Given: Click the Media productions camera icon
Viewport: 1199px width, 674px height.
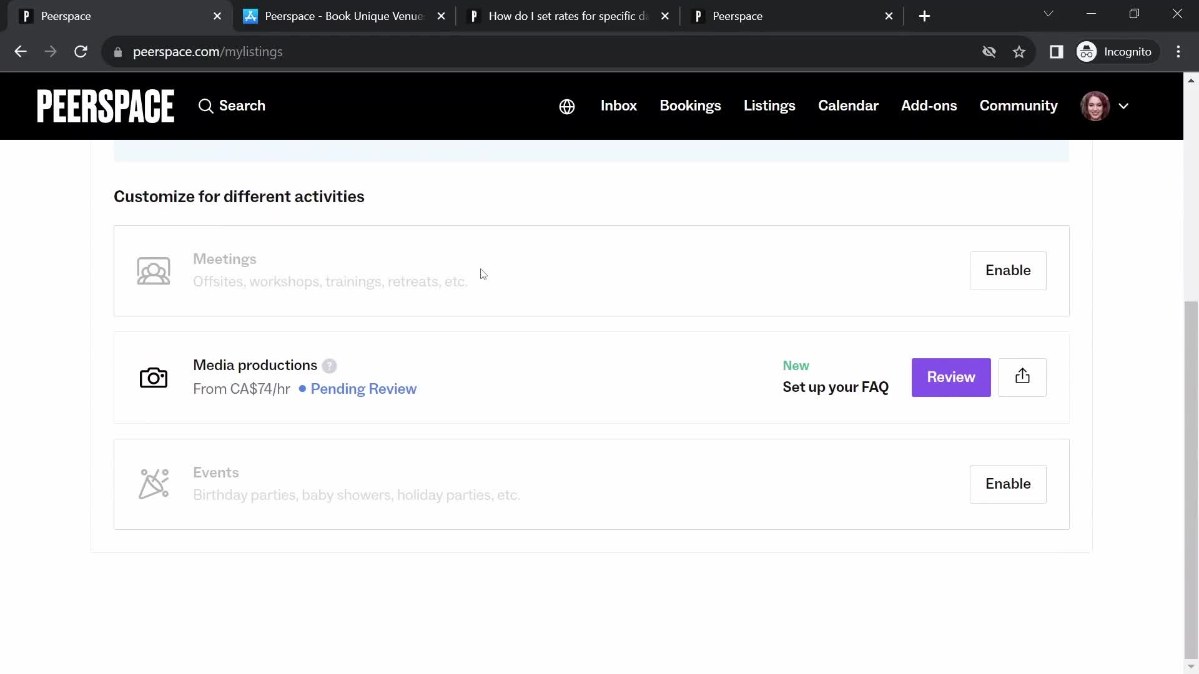Looking at the screenshot, I should pos(154,378).
